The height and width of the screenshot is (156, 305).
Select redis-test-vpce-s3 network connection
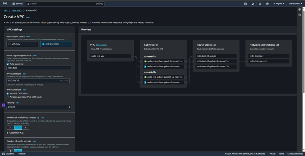(269, 61)
